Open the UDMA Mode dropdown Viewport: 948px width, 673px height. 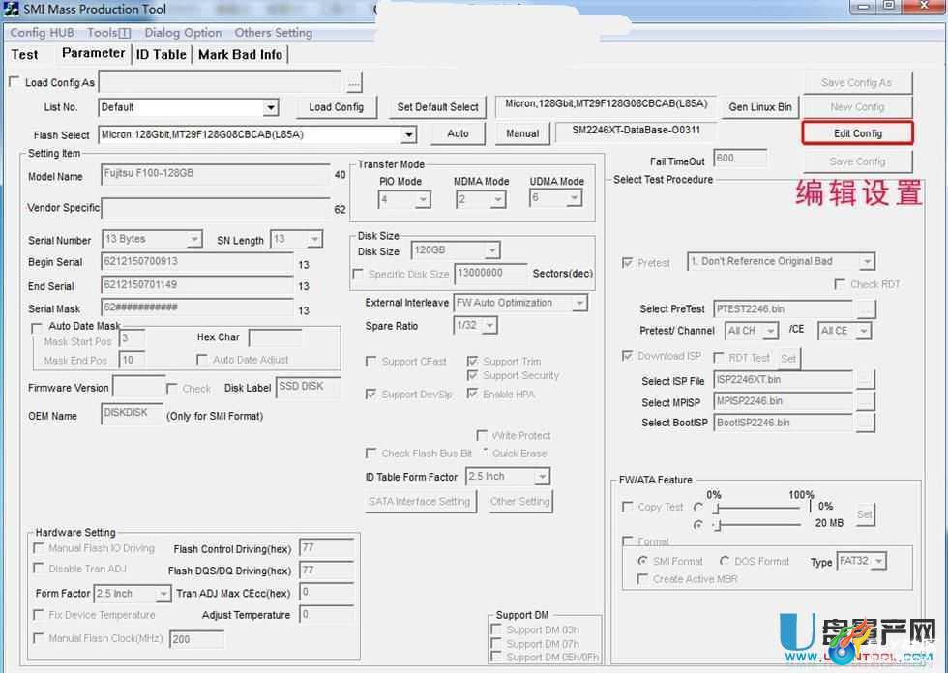pos(575,197)
